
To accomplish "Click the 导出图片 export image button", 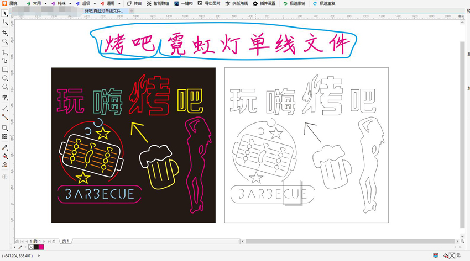I will click(x=209, y=3).
